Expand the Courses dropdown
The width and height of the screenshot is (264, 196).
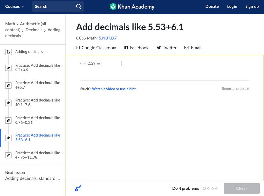click(15, 6)
